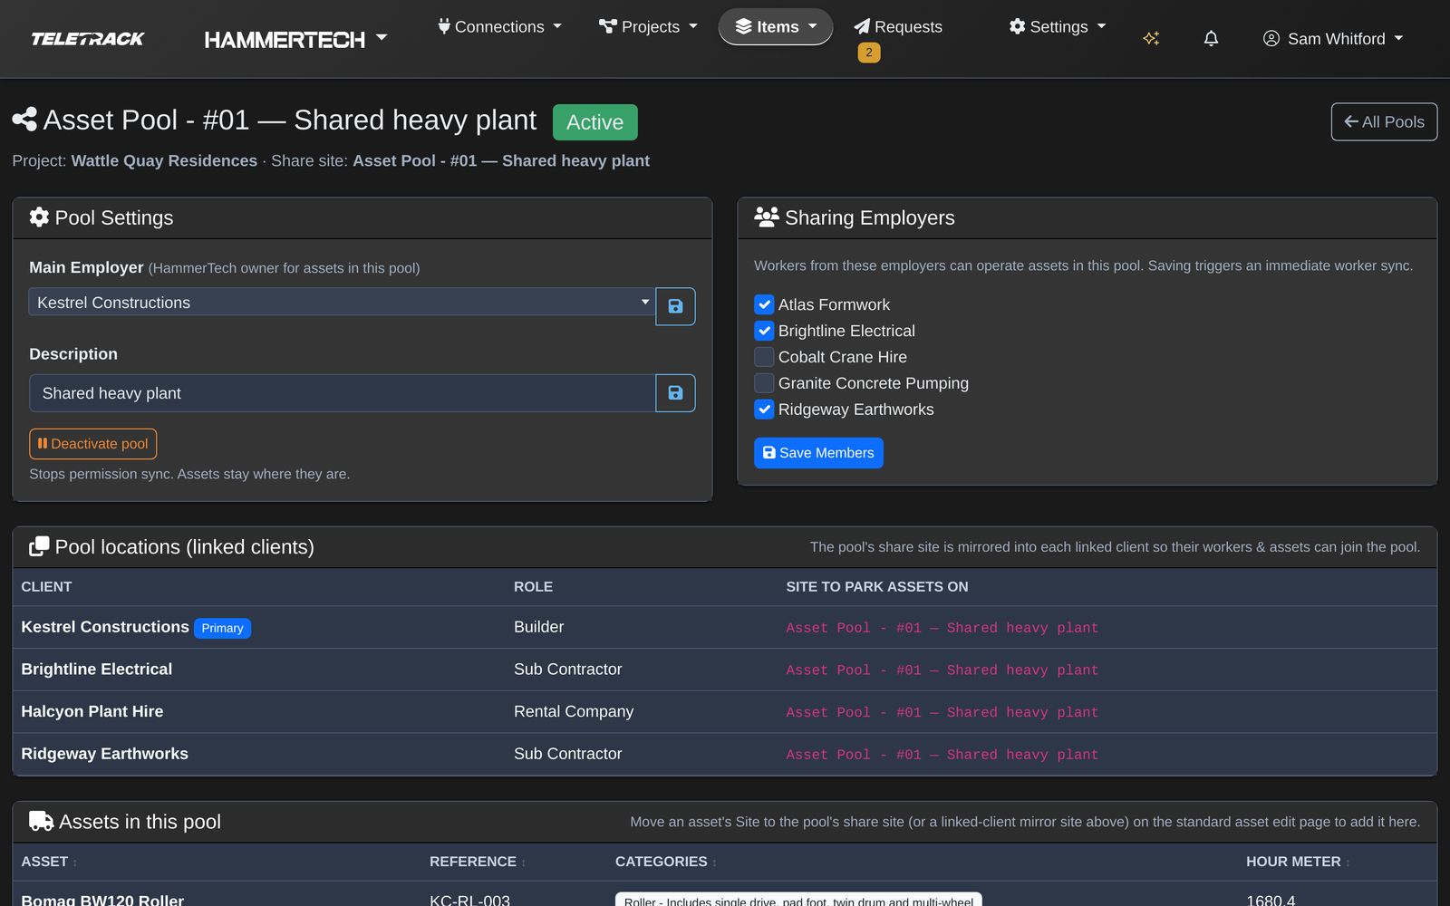Viewport: 1450px width, 906px height.
Task: Uncheck Atlas Formwork employer
Action: click(764, 304)
